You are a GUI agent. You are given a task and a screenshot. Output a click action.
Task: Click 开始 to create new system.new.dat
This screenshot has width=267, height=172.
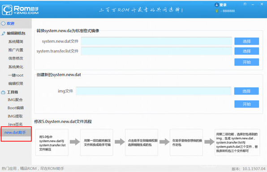coord(246,104)
